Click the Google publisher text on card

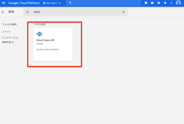point(40,44)
